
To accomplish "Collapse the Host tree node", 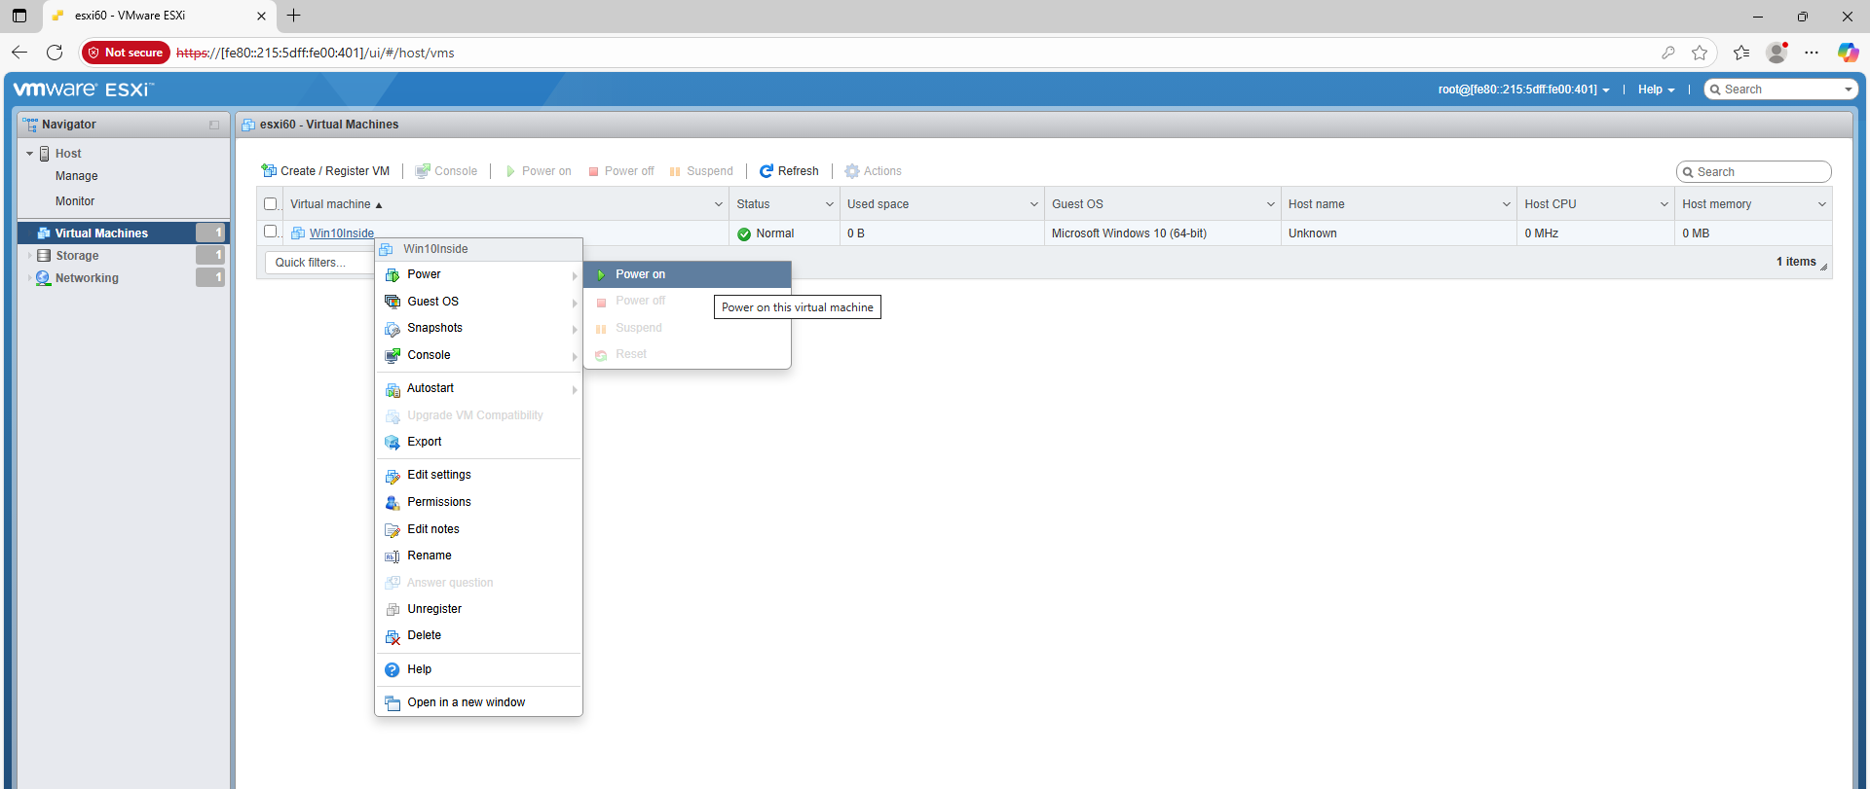I will click(29, 154).
